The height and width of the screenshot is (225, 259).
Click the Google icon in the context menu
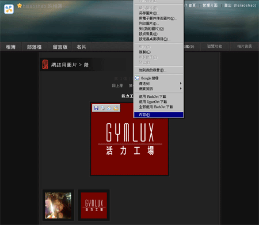(x=137, y=78)
